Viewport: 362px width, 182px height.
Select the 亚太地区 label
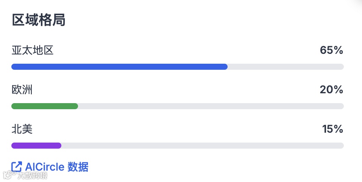33,50
